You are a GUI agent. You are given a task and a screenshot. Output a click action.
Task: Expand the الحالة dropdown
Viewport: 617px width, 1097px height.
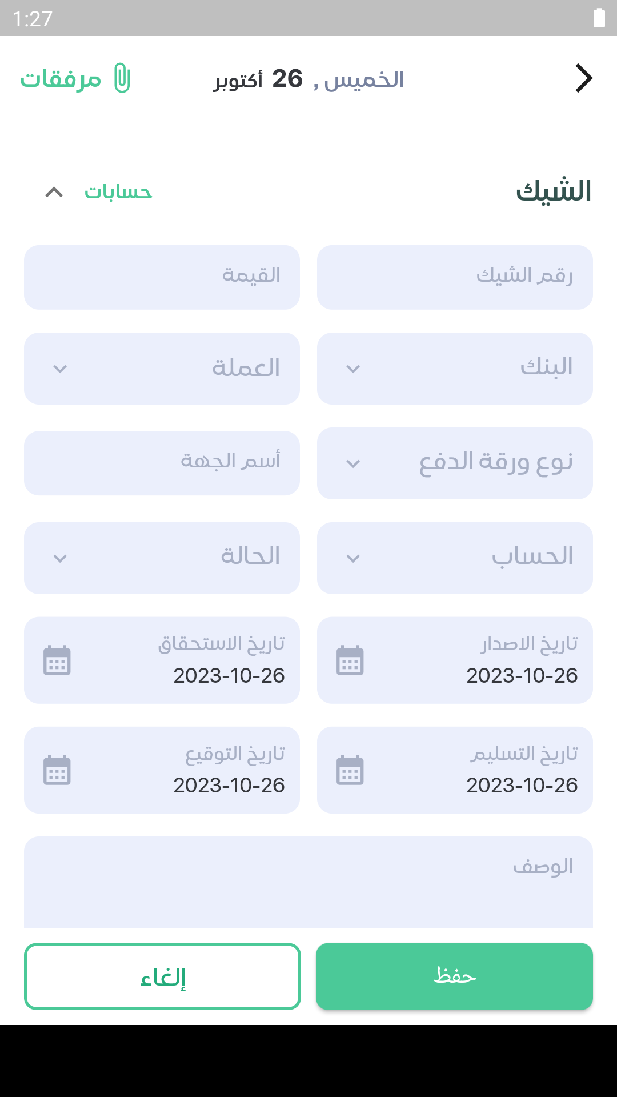pyautogui.click(x=162, y=558)
